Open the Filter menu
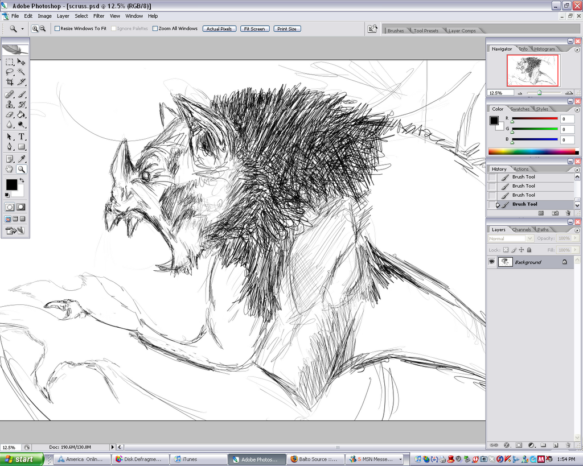The width and height of the screenshot is (583, 466). tap(98, 16)
